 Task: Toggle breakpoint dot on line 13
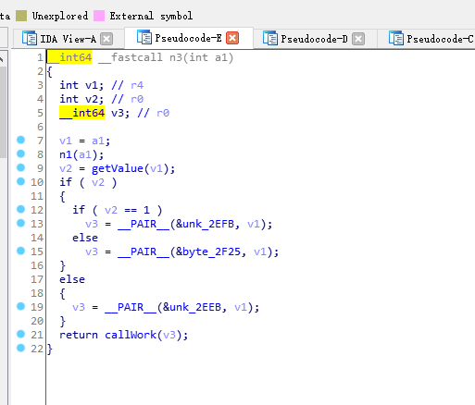tap(20, 223)
